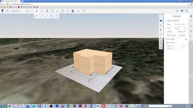Viewport: 193px width, 108px height.
Task: Open the primitives shape tool
Action: pyautogui.click(x=42, y=11)
